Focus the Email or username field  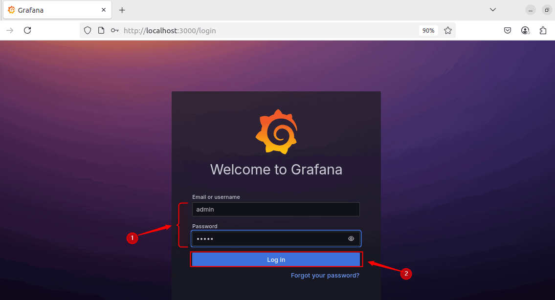276,210
